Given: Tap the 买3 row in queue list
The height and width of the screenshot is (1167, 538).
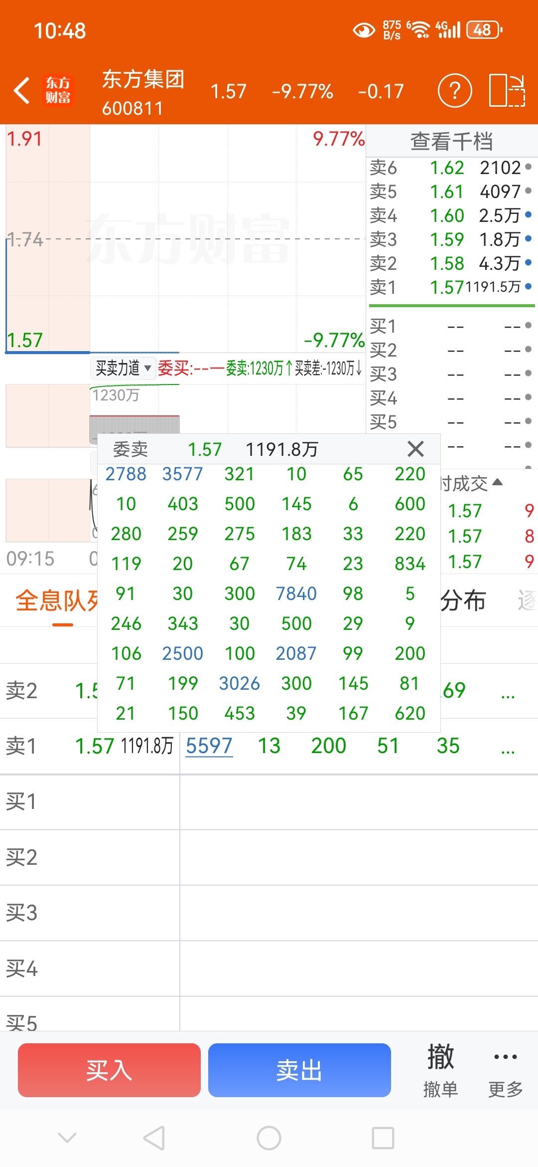Looking at the screenshot, I should (269, 913).
